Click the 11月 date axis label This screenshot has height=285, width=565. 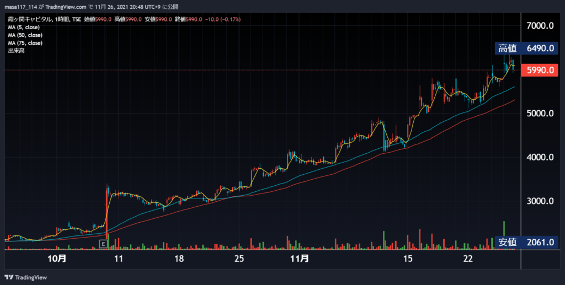[x=300, y=259]
